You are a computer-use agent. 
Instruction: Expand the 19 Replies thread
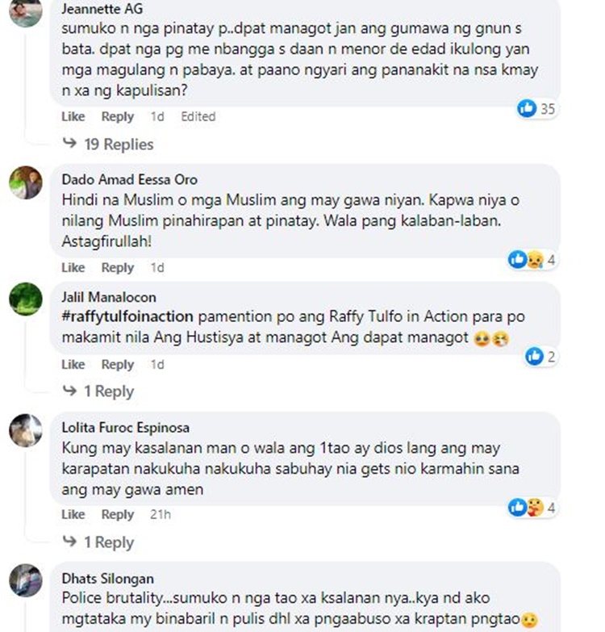(108, 144)
